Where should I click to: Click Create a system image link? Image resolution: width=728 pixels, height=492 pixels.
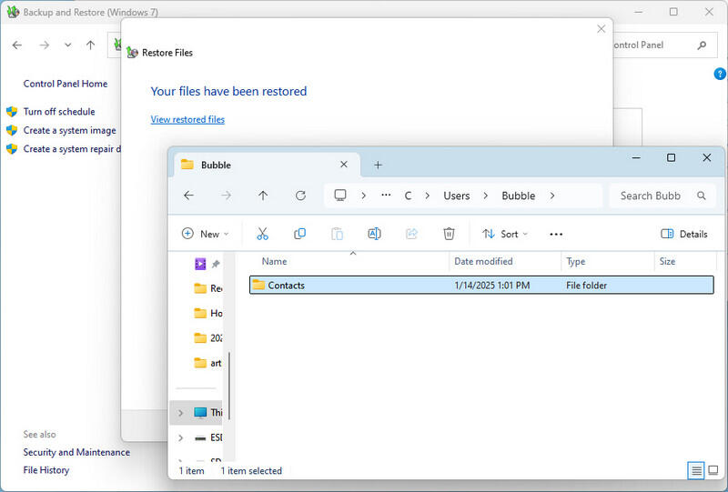(69, 130)
